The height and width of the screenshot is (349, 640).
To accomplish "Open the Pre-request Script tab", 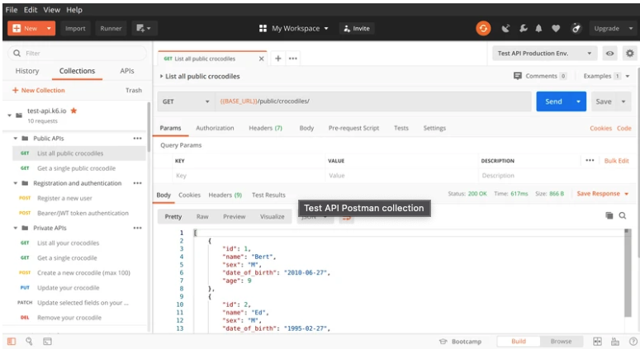I will [x=353, y=128].
